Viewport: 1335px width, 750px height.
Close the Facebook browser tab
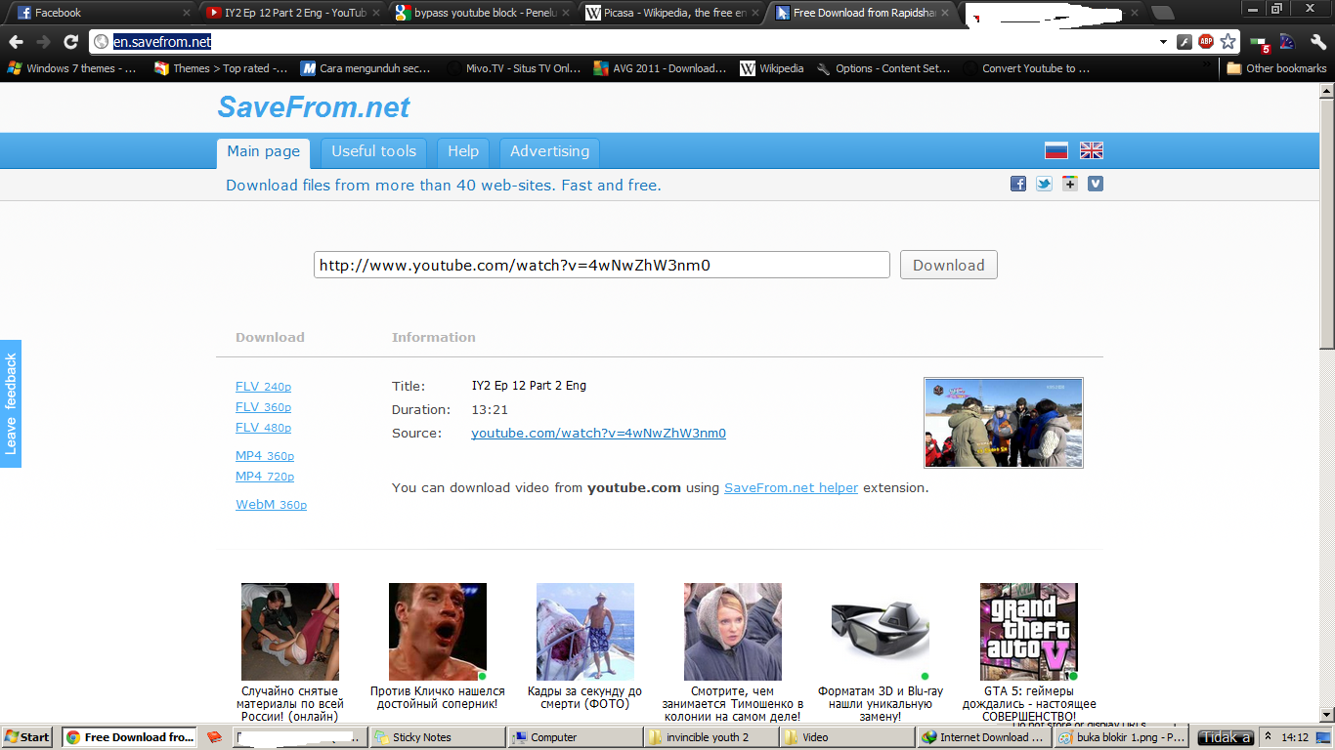tap(187, 13)
